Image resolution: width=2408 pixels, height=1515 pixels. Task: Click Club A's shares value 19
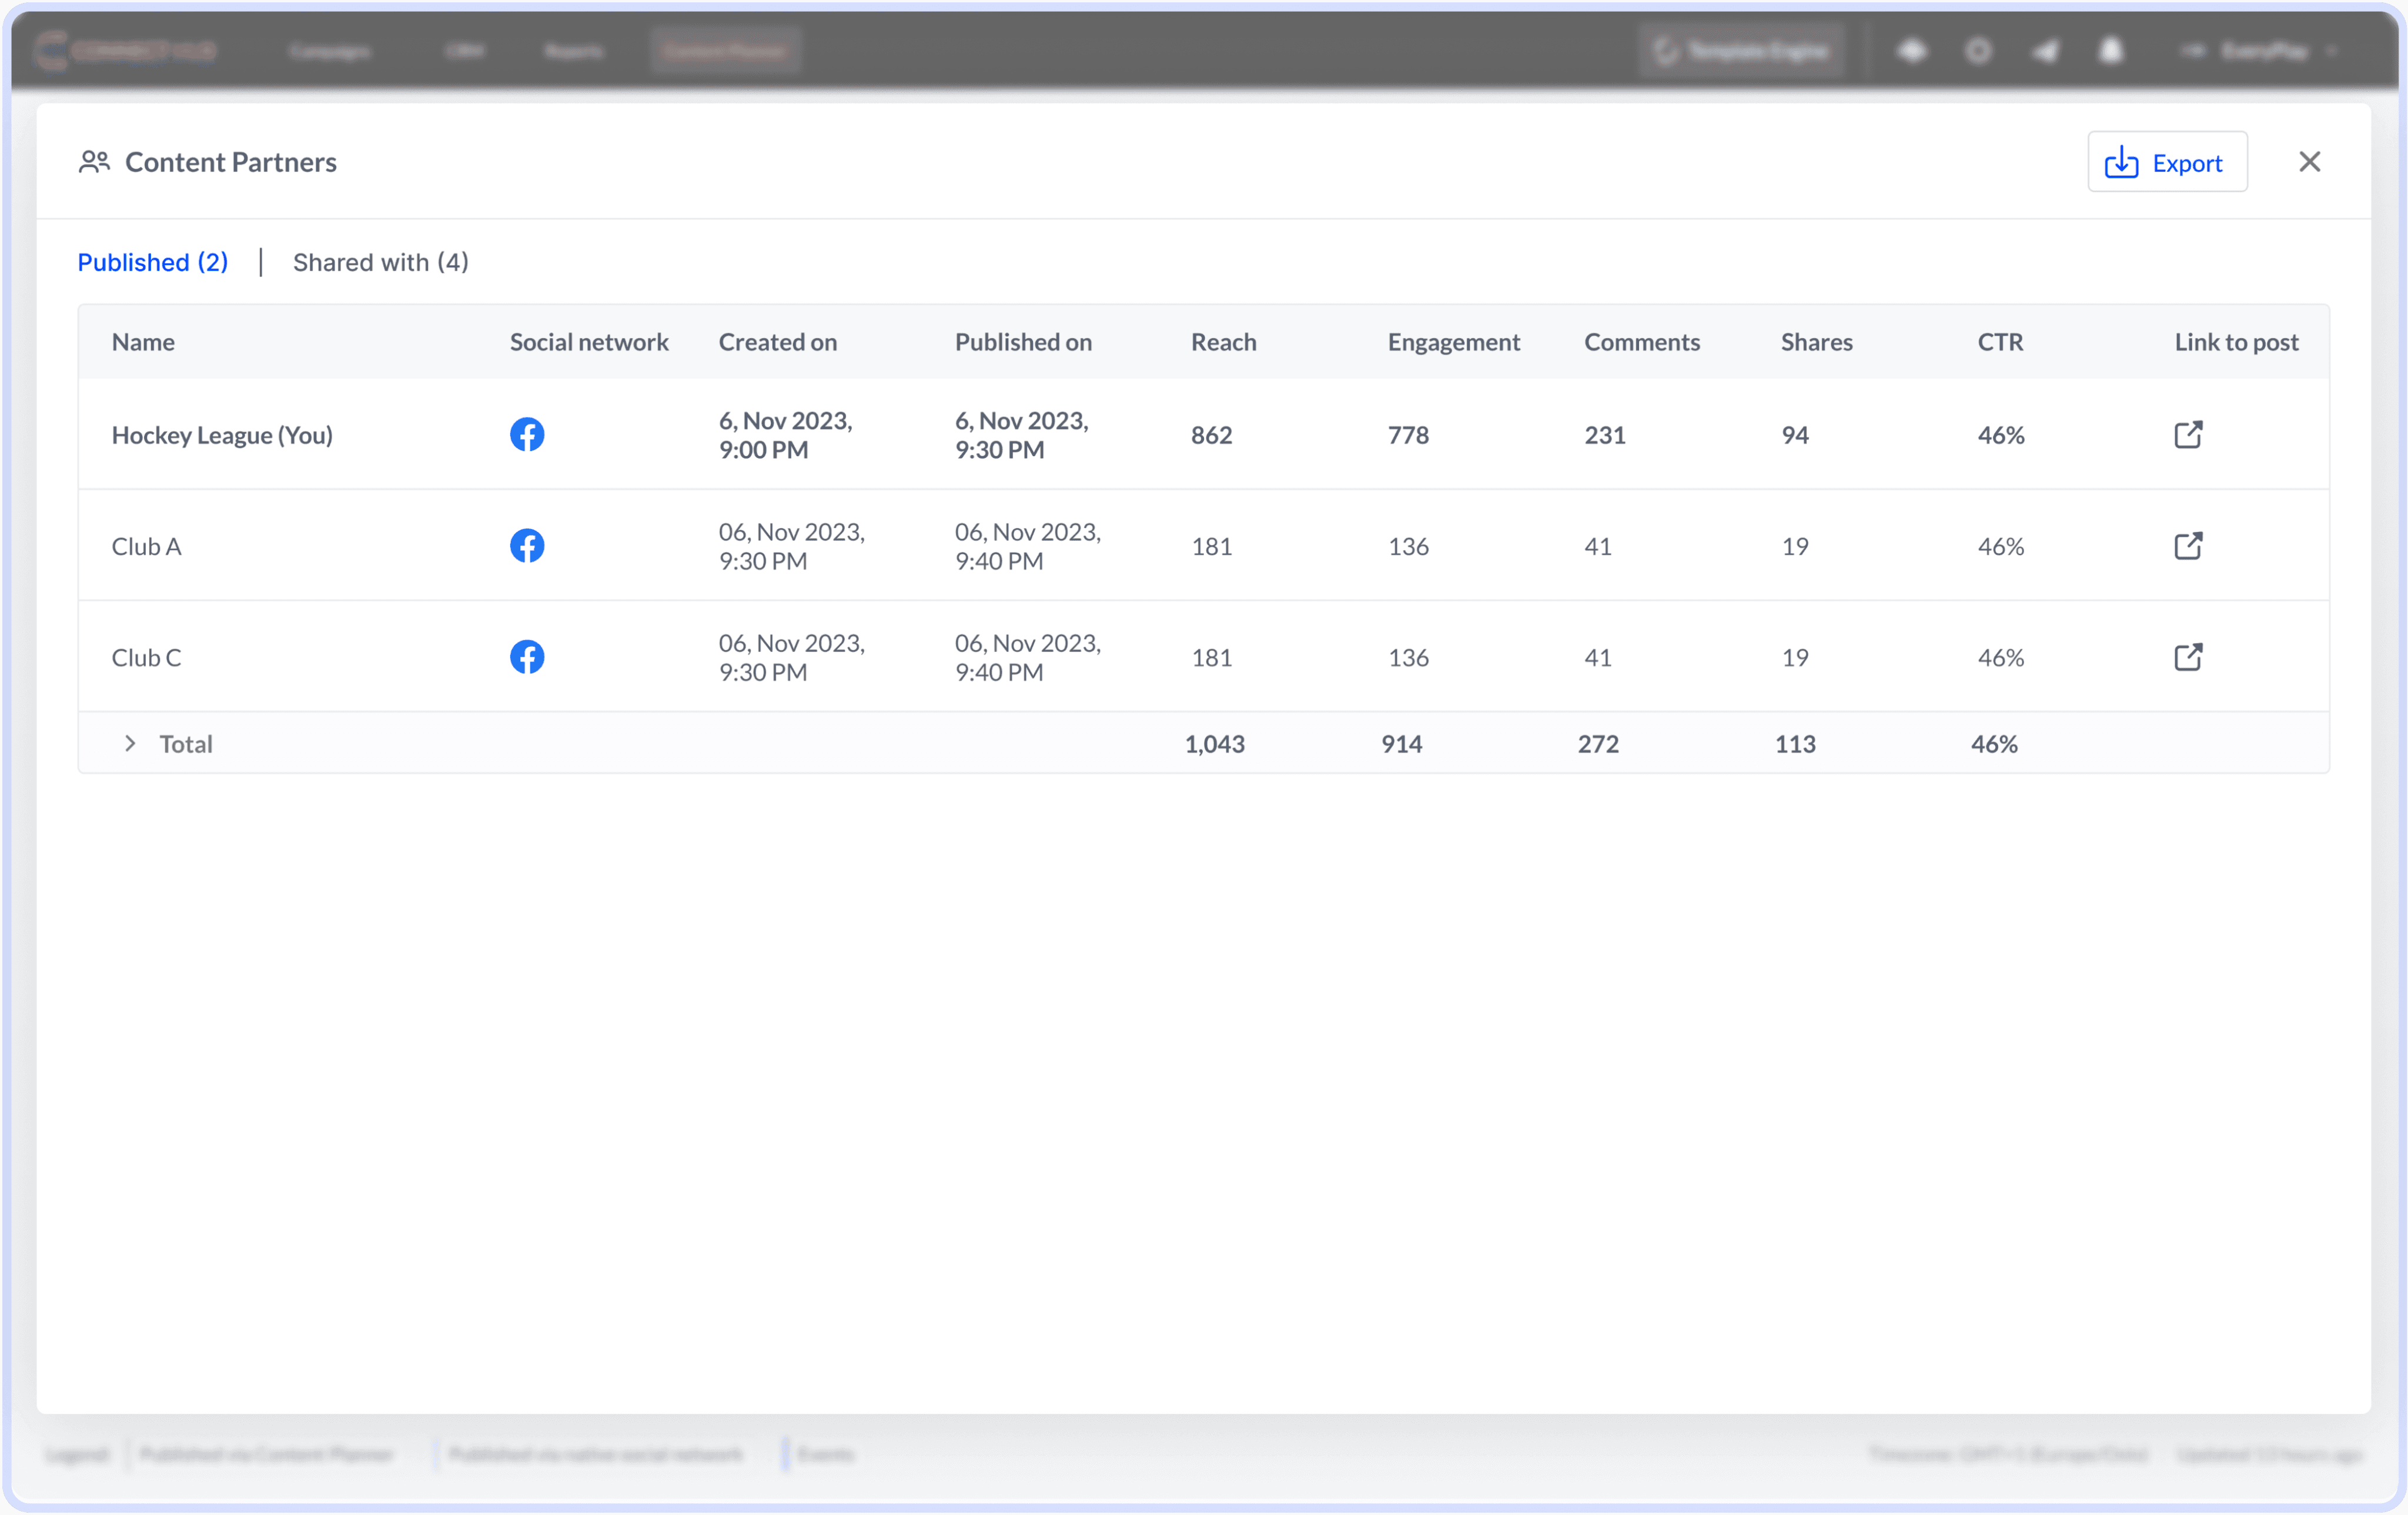(x=1795, y=546)
